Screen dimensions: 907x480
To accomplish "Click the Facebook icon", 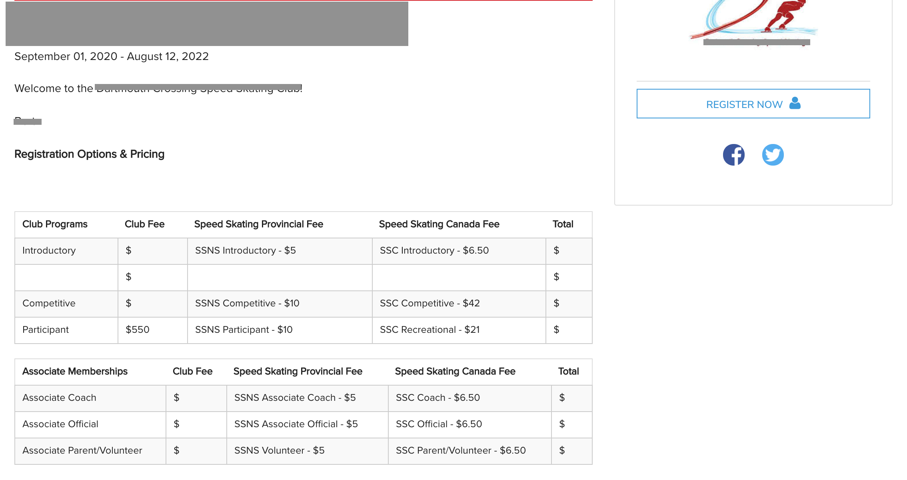I will tap(733, 155).
